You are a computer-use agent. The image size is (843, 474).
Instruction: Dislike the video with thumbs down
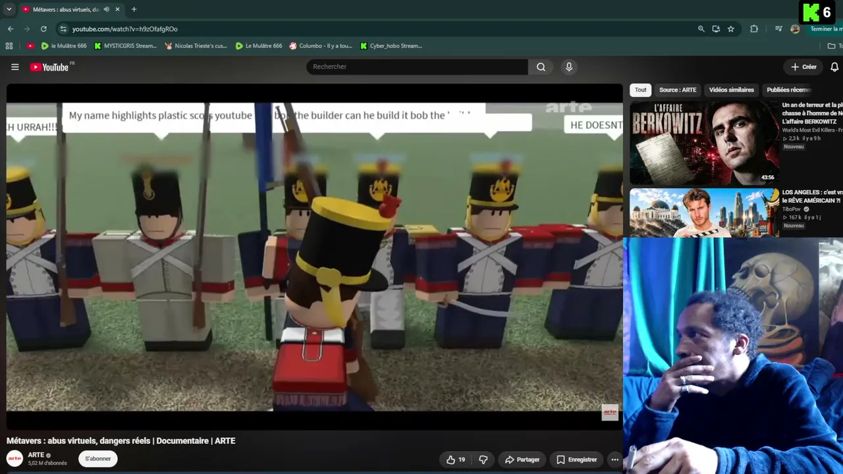[x=483, y=460]
